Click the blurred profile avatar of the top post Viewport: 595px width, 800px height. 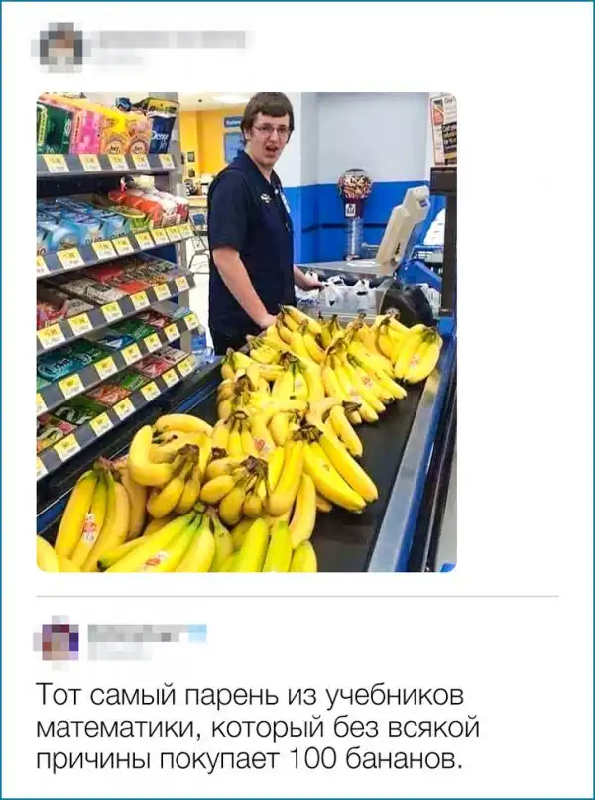(x=61, y=47)
